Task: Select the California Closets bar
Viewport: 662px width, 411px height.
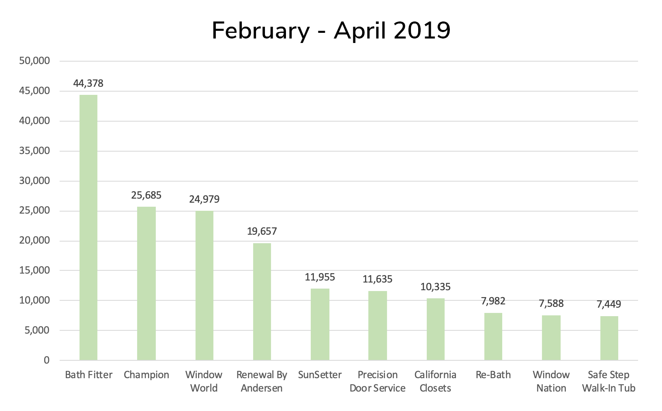Action: [436, 329]
